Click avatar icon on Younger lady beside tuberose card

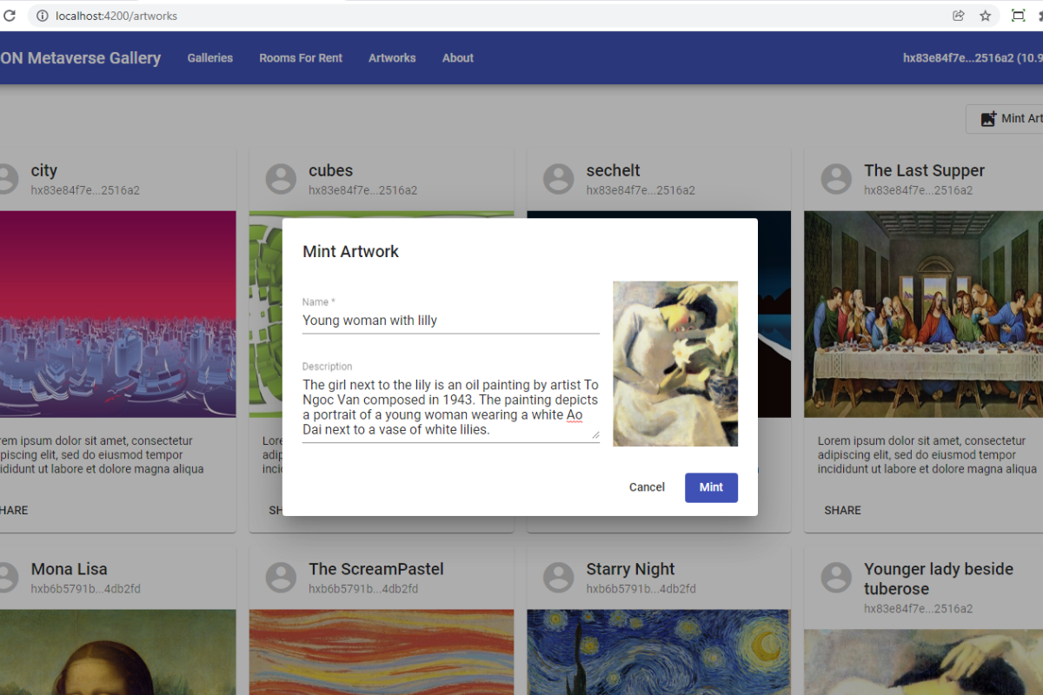coord(836,577)
